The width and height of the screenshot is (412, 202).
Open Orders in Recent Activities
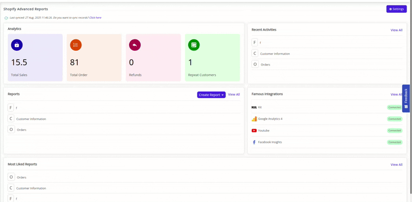(x=265, y=65)
